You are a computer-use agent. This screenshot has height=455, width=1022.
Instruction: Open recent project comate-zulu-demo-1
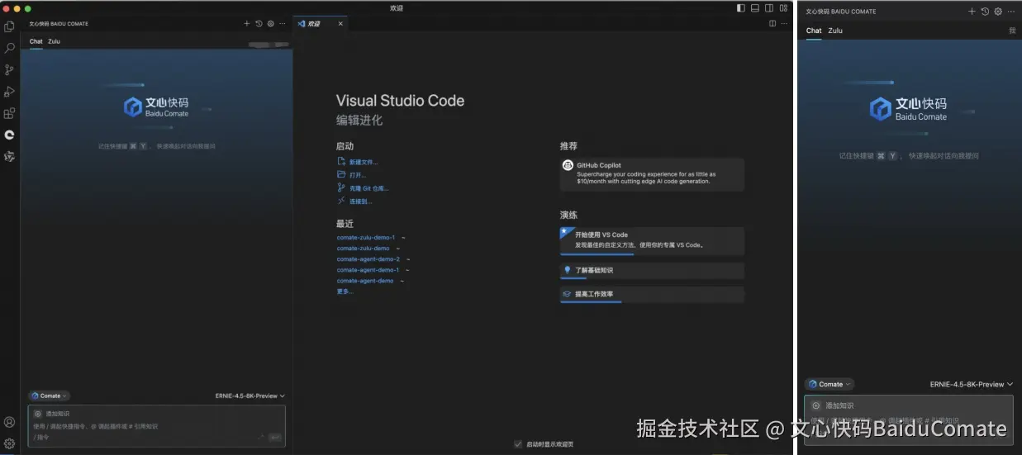point(366,238)
